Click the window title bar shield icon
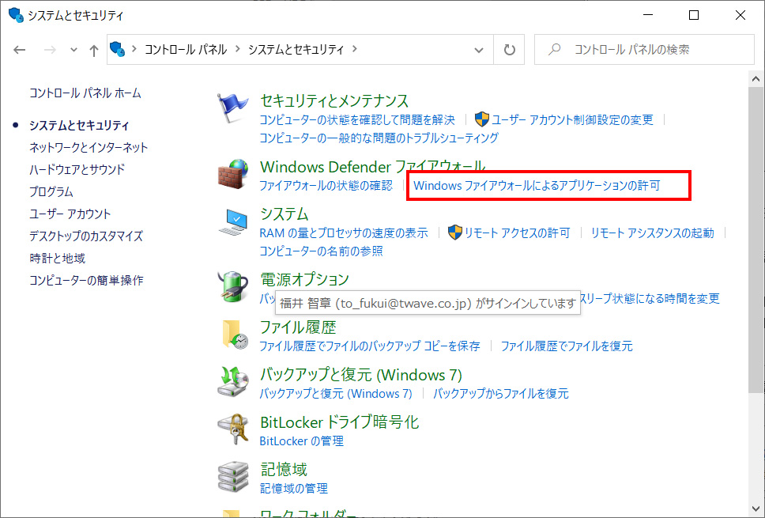This screenshot has width=765, height=518. pos(16,15)
